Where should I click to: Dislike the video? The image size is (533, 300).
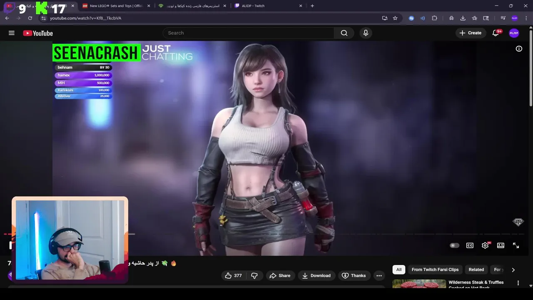point(254,275)
